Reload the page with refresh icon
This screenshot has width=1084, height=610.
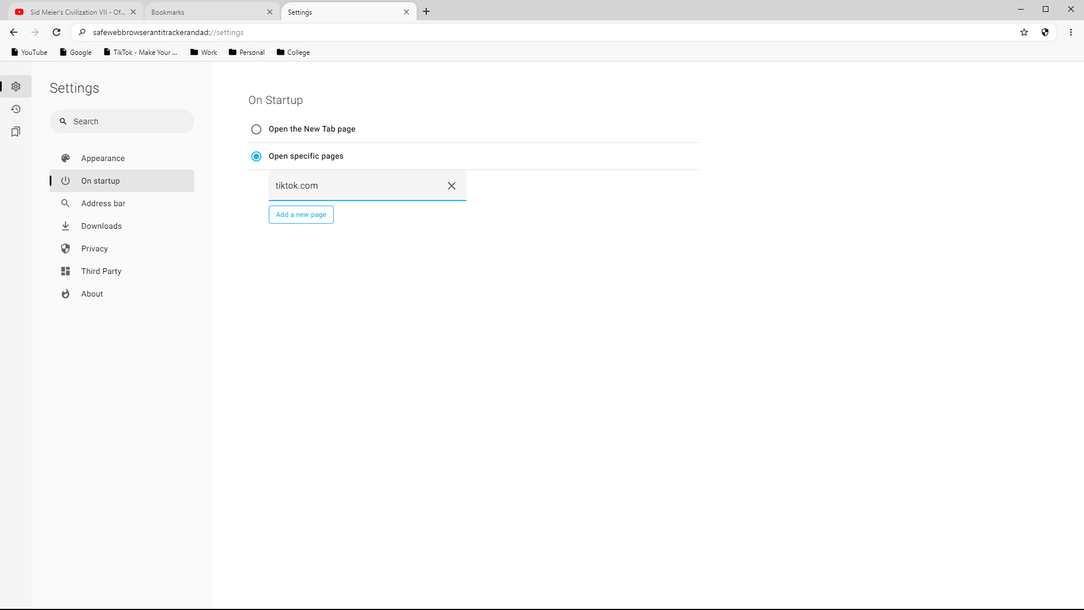click(56, 32)
